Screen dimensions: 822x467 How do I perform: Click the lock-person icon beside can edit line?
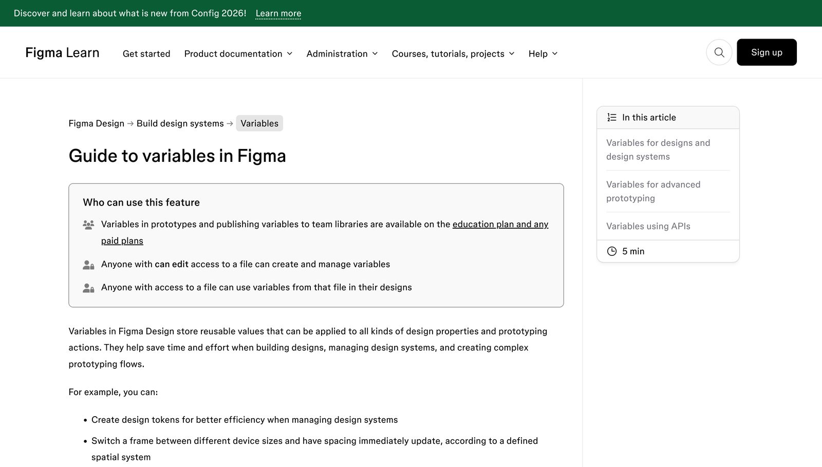88,265
